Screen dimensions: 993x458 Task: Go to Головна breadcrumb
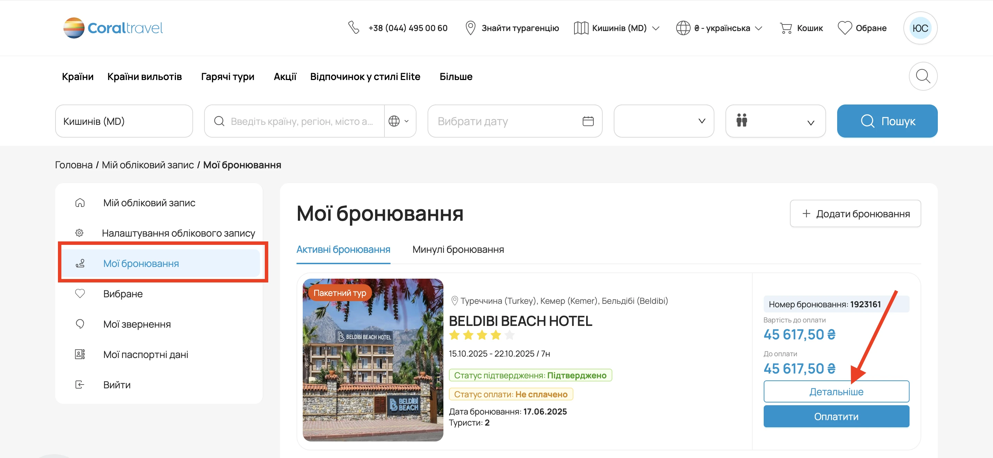click(74, 165)
